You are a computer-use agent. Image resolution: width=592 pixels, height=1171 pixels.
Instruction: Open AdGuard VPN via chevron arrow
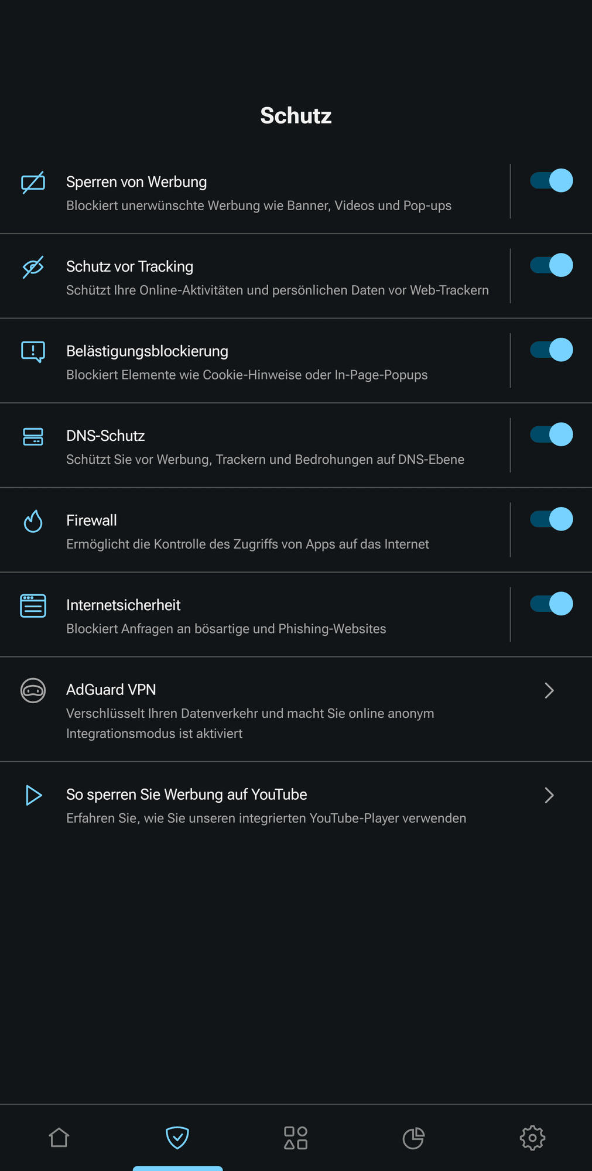pos(549,690)
